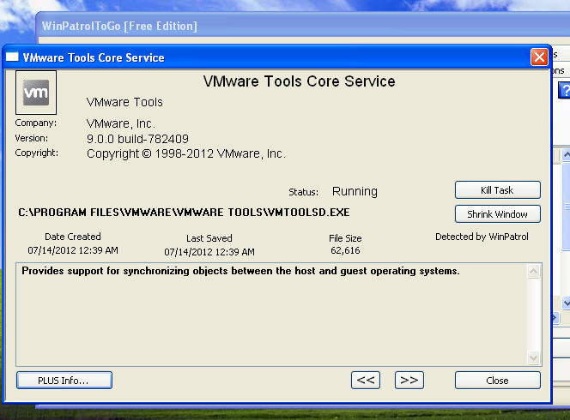This screenshot has height=420, width=570.
Task: Click the description box scroll up arrow
Action: pyautogui.click(x=534, y=272)
